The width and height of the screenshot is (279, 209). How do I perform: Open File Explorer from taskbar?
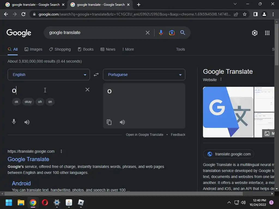pyautogui.click(x=21, y=202)
